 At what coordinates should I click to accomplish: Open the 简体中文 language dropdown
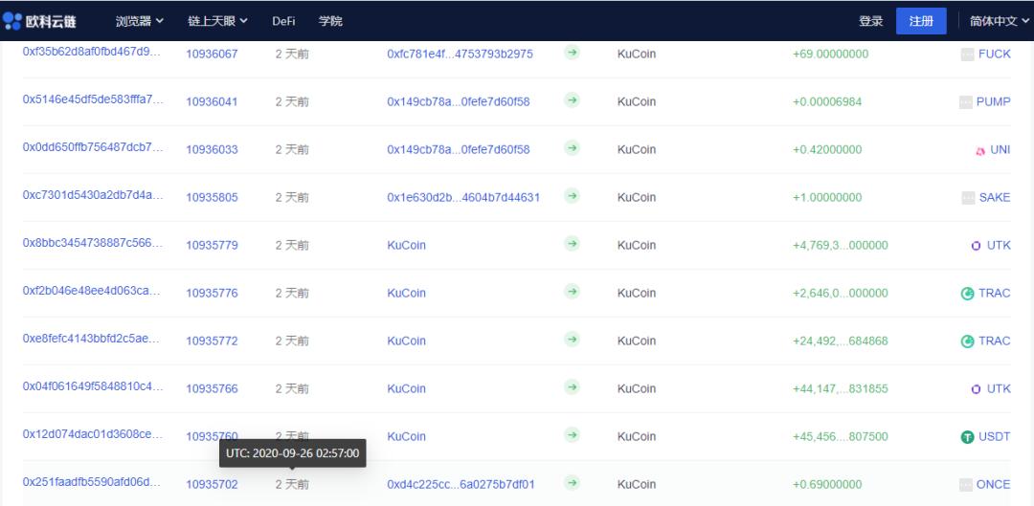[x=999, y=21]
